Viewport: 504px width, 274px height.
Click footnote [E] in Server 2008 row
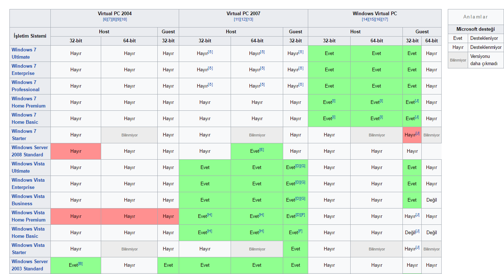click(x=261, y=149)
